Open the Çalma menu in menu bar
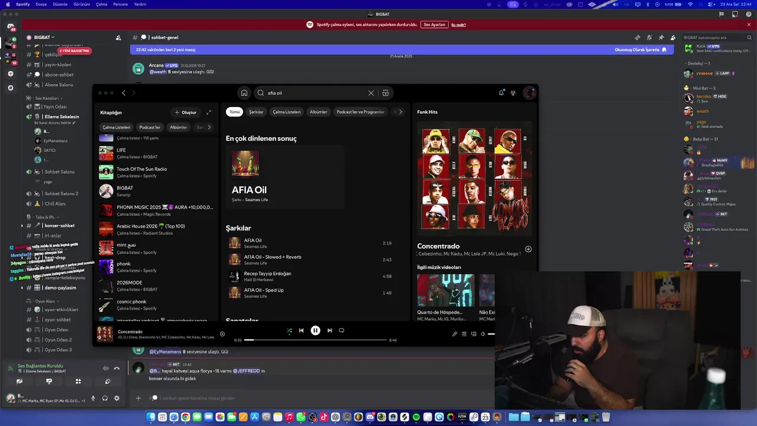The width and height of the screenshot is (757, 426). point(102,4)
